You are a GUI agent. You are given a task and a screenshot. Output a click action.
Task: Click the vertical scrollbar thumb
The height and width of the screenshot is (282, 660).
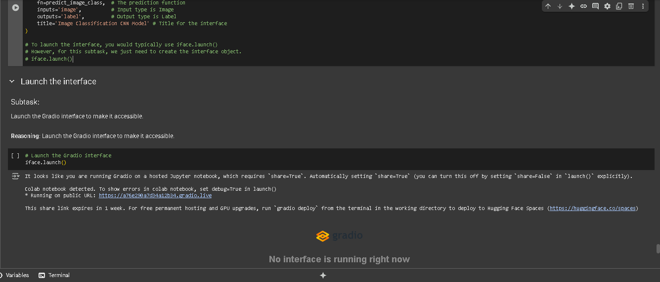tap(658, 248)
